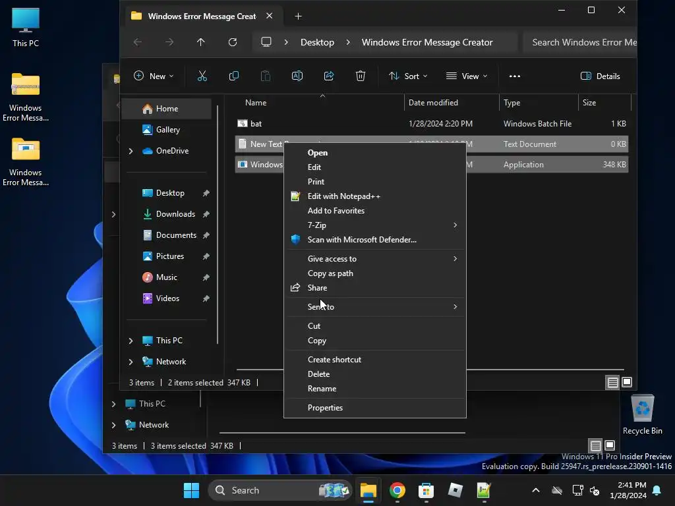
Task: Add a new tab in File Explorer
Action: click(x=298, y=16)
